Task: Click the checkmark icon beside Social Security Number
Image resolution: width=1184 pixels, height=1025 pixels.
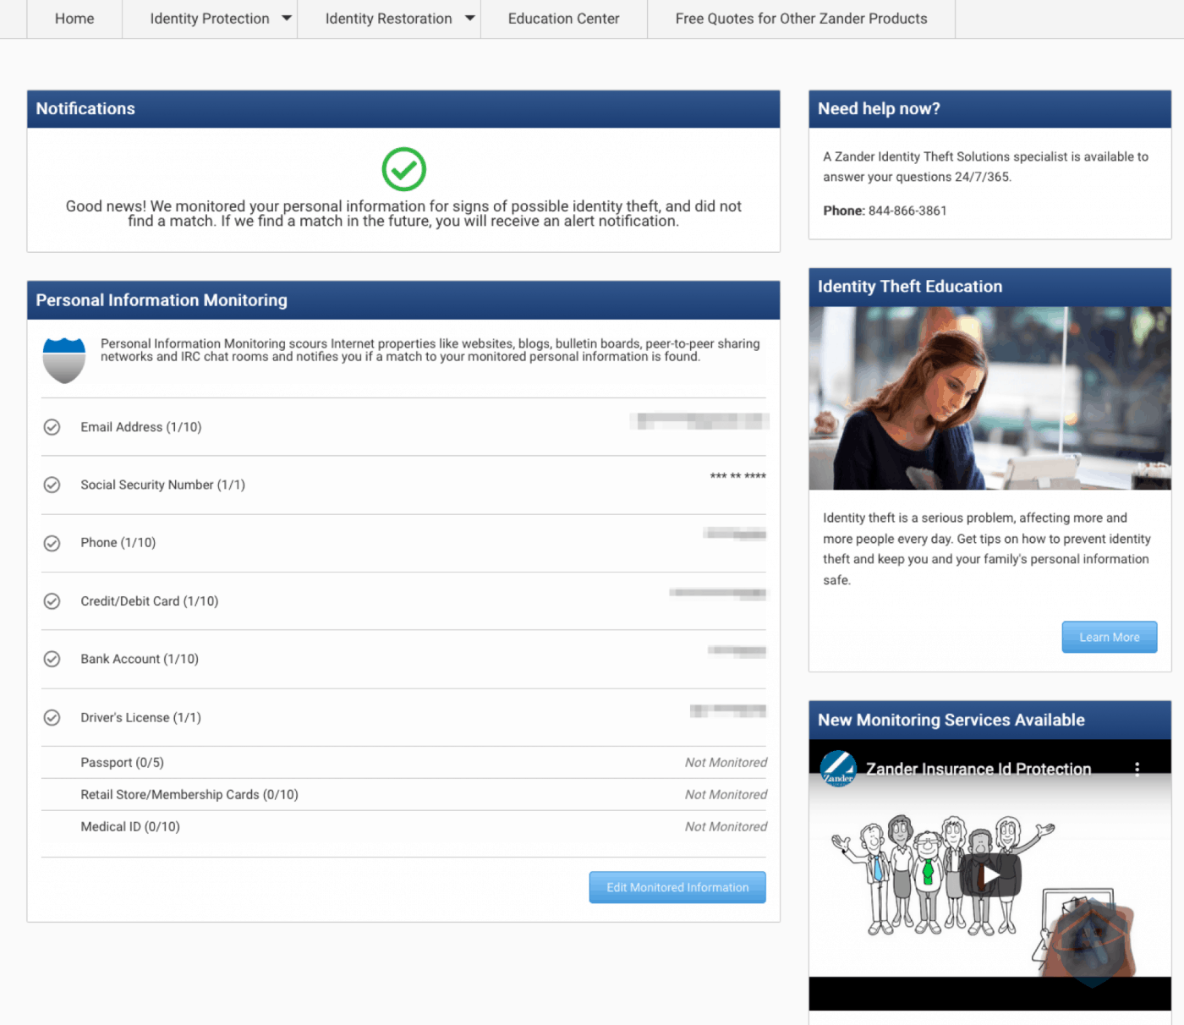Action: tap(52, 485)
